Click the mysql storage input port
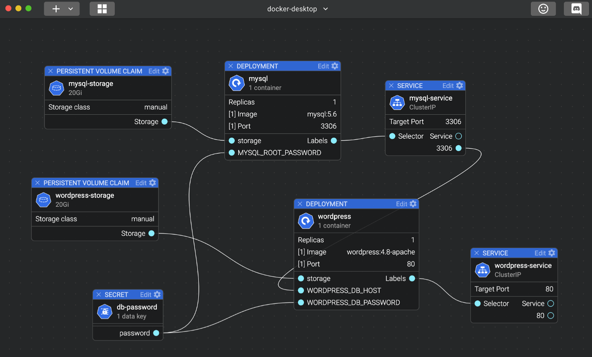 [232, 141]
